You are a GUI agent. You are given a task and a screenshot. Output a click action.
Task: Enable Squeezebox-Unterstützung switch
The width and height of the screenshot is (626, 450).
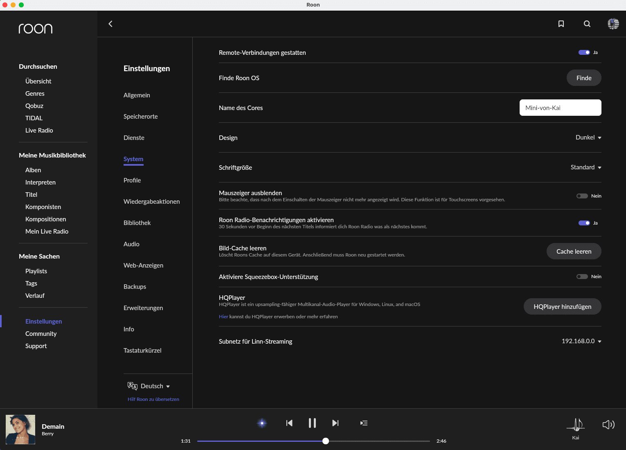point(582,277)
